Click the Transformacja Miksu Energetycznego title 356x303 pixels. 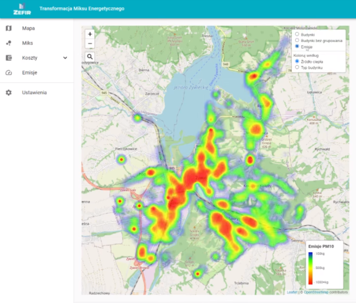coord(82,9)
